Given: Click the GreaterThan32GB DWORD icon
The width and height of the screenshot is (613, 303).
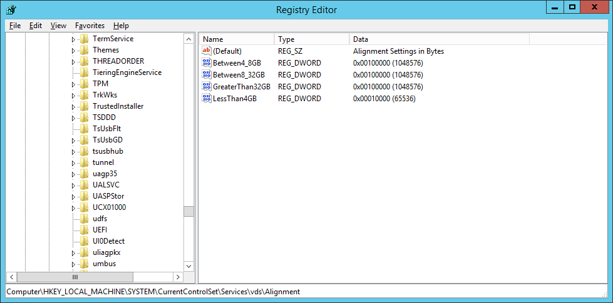Looking at the screenshot, I should click(207, 87).
